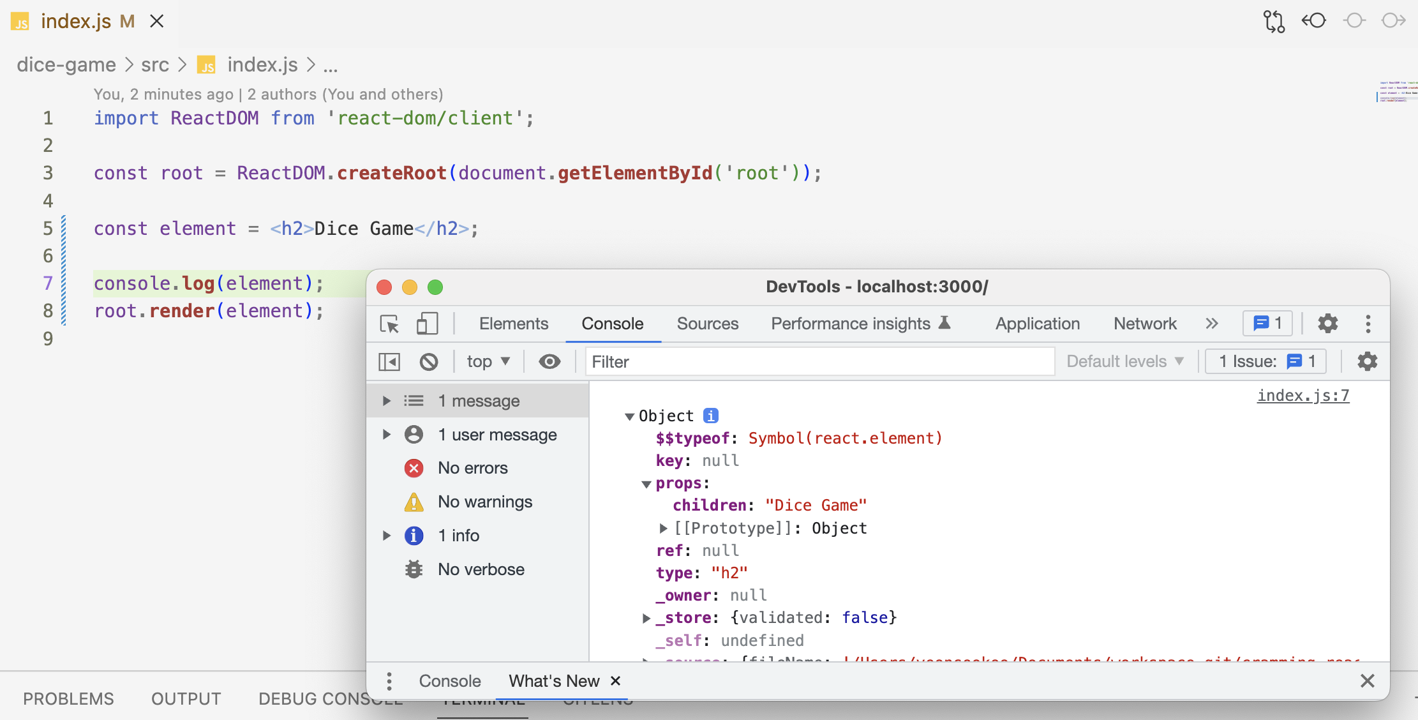Open the drawer three-dot menu
The image size is (1418, 720).
(389, 681)
